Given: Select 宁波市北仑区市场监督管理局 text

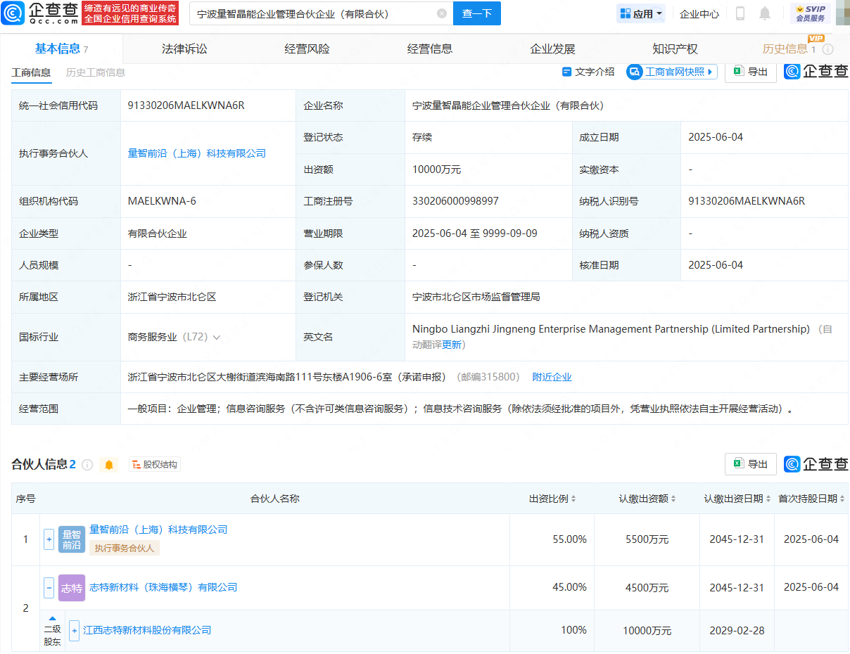Looking at the screenshot, I should coord(476,297).
